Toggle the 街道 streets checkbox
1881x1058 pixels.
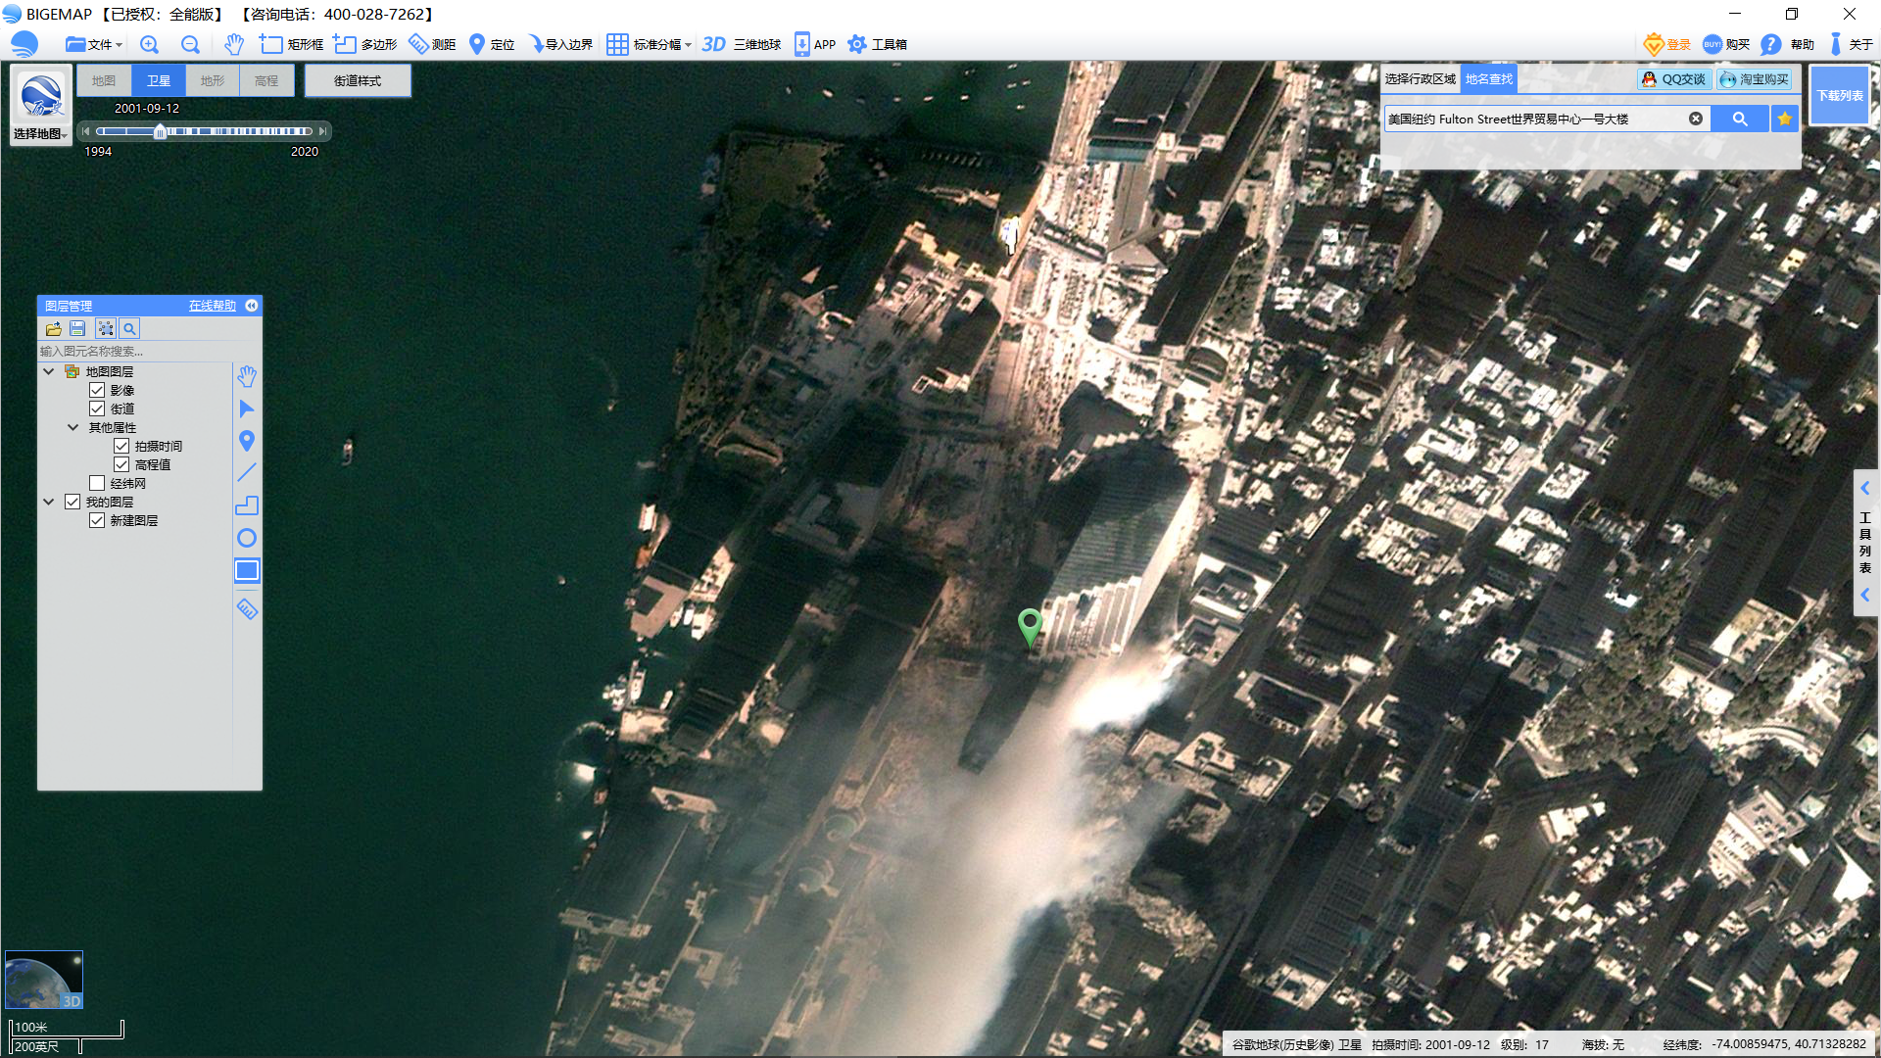97,409
